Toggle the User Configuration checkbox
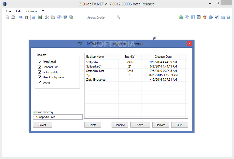This screenshot has height=159, width=234. coord(40,77)
